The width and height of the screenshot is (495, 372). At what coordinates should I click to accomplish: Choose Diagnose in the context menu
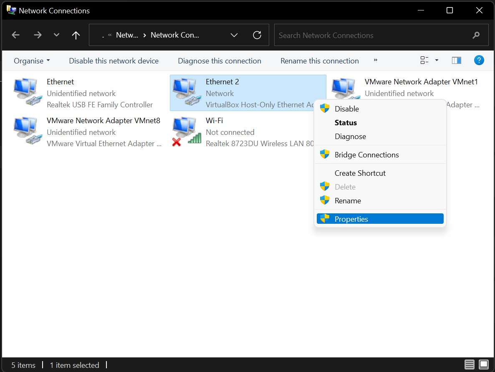click(380, 137)
